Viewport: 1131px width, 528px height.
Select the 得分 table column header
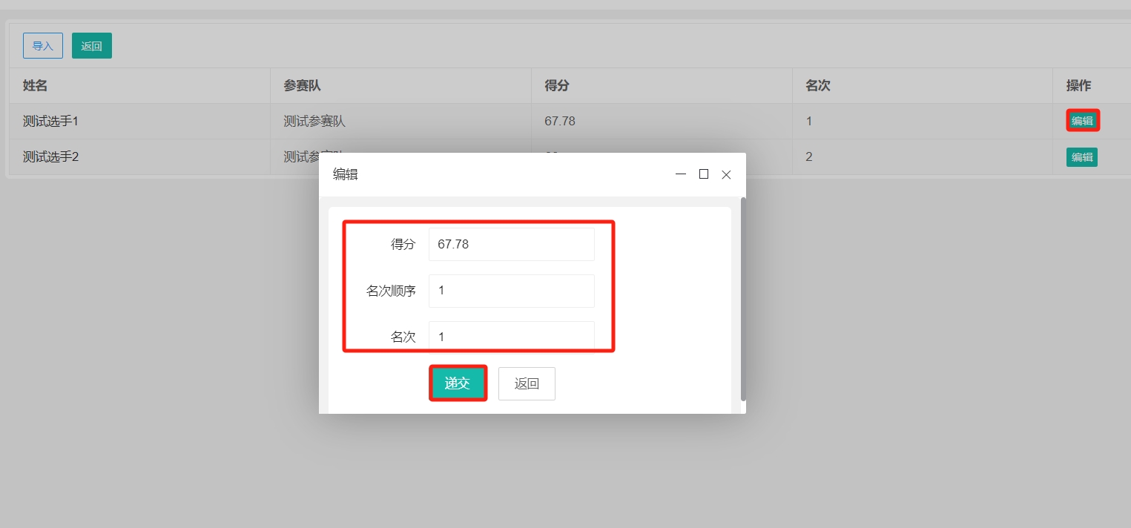coord(556,86)
